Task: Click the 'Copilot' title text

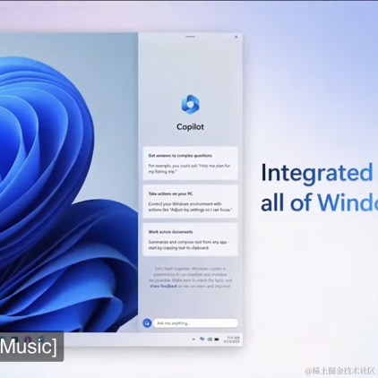Action: [190, 127]
